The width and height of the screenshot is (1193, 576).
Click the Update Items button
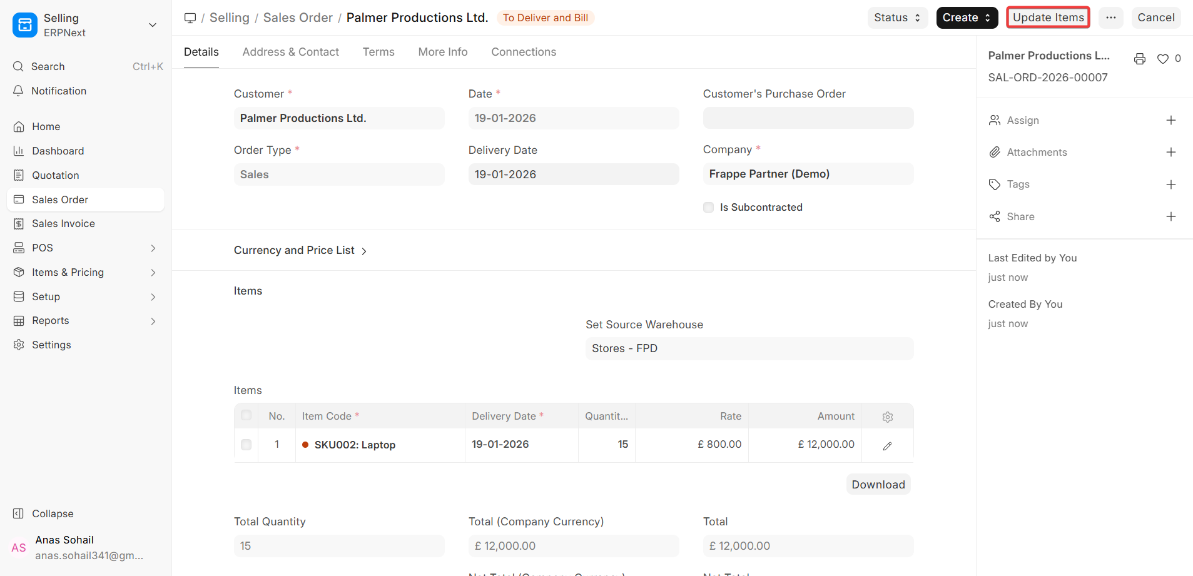click(x=1047, y=18)
